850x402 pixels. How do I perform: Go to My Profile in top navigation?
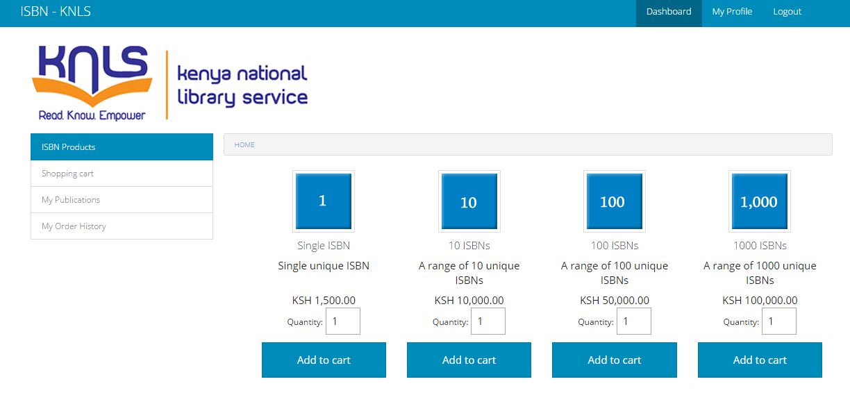pyautogui.click(x=732, y=12)
